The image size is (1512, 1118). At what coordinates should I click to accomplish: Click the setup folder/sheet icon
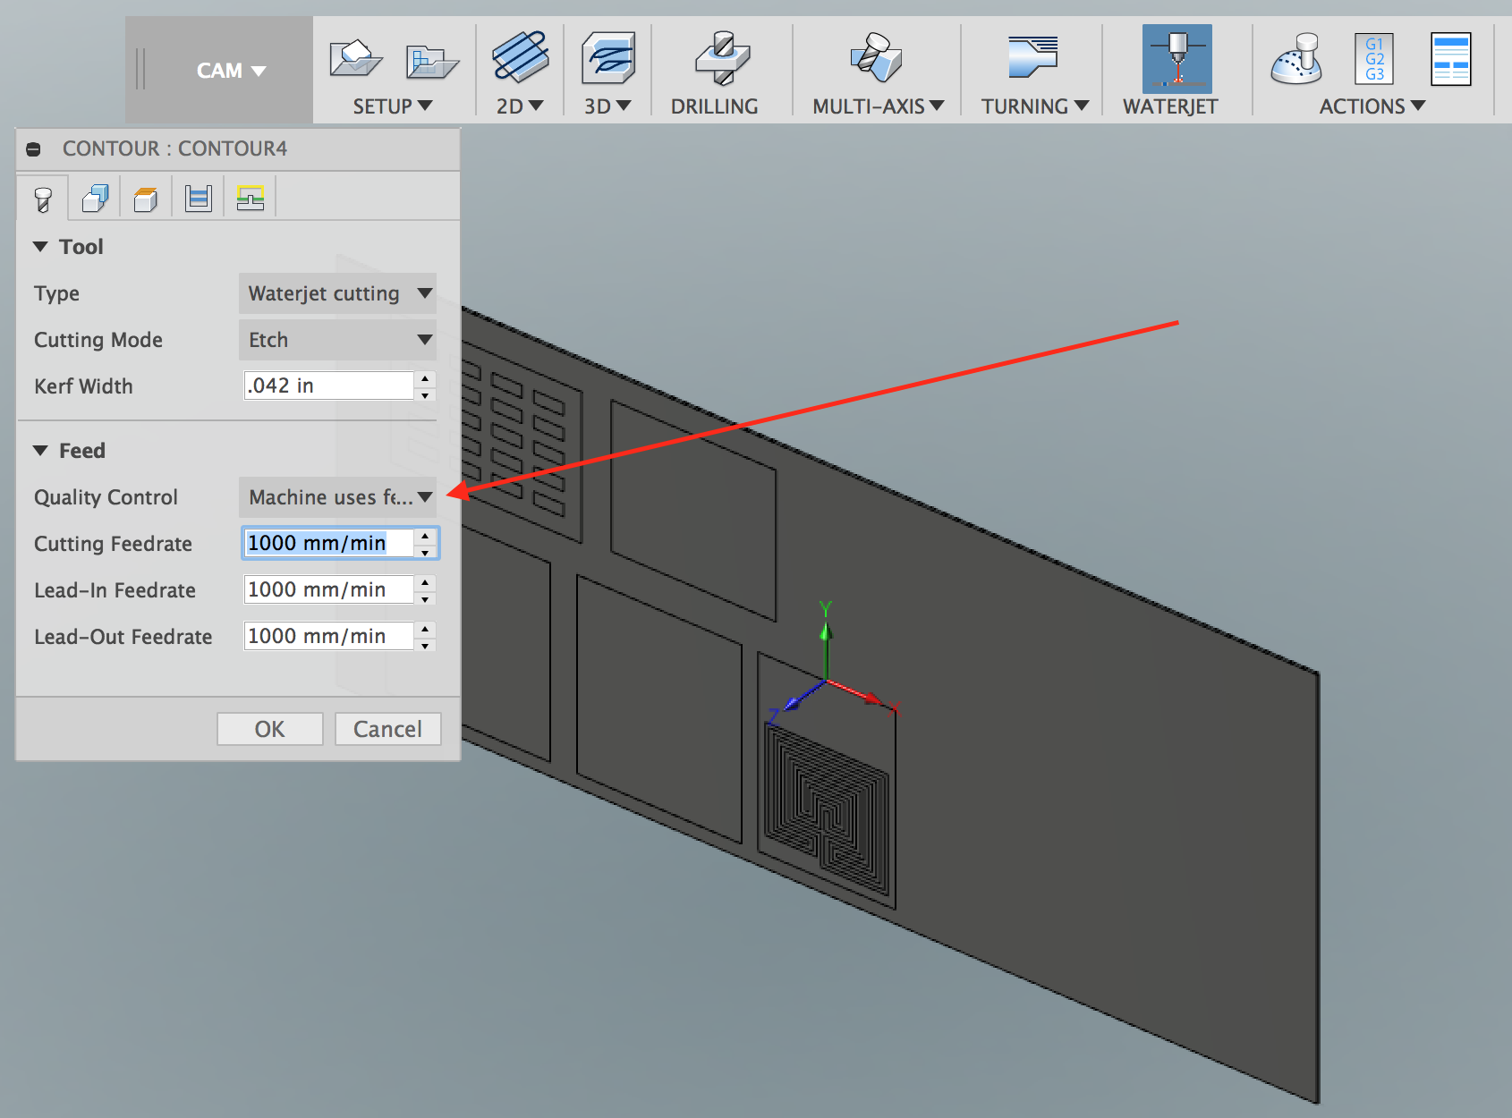(432, 61)
